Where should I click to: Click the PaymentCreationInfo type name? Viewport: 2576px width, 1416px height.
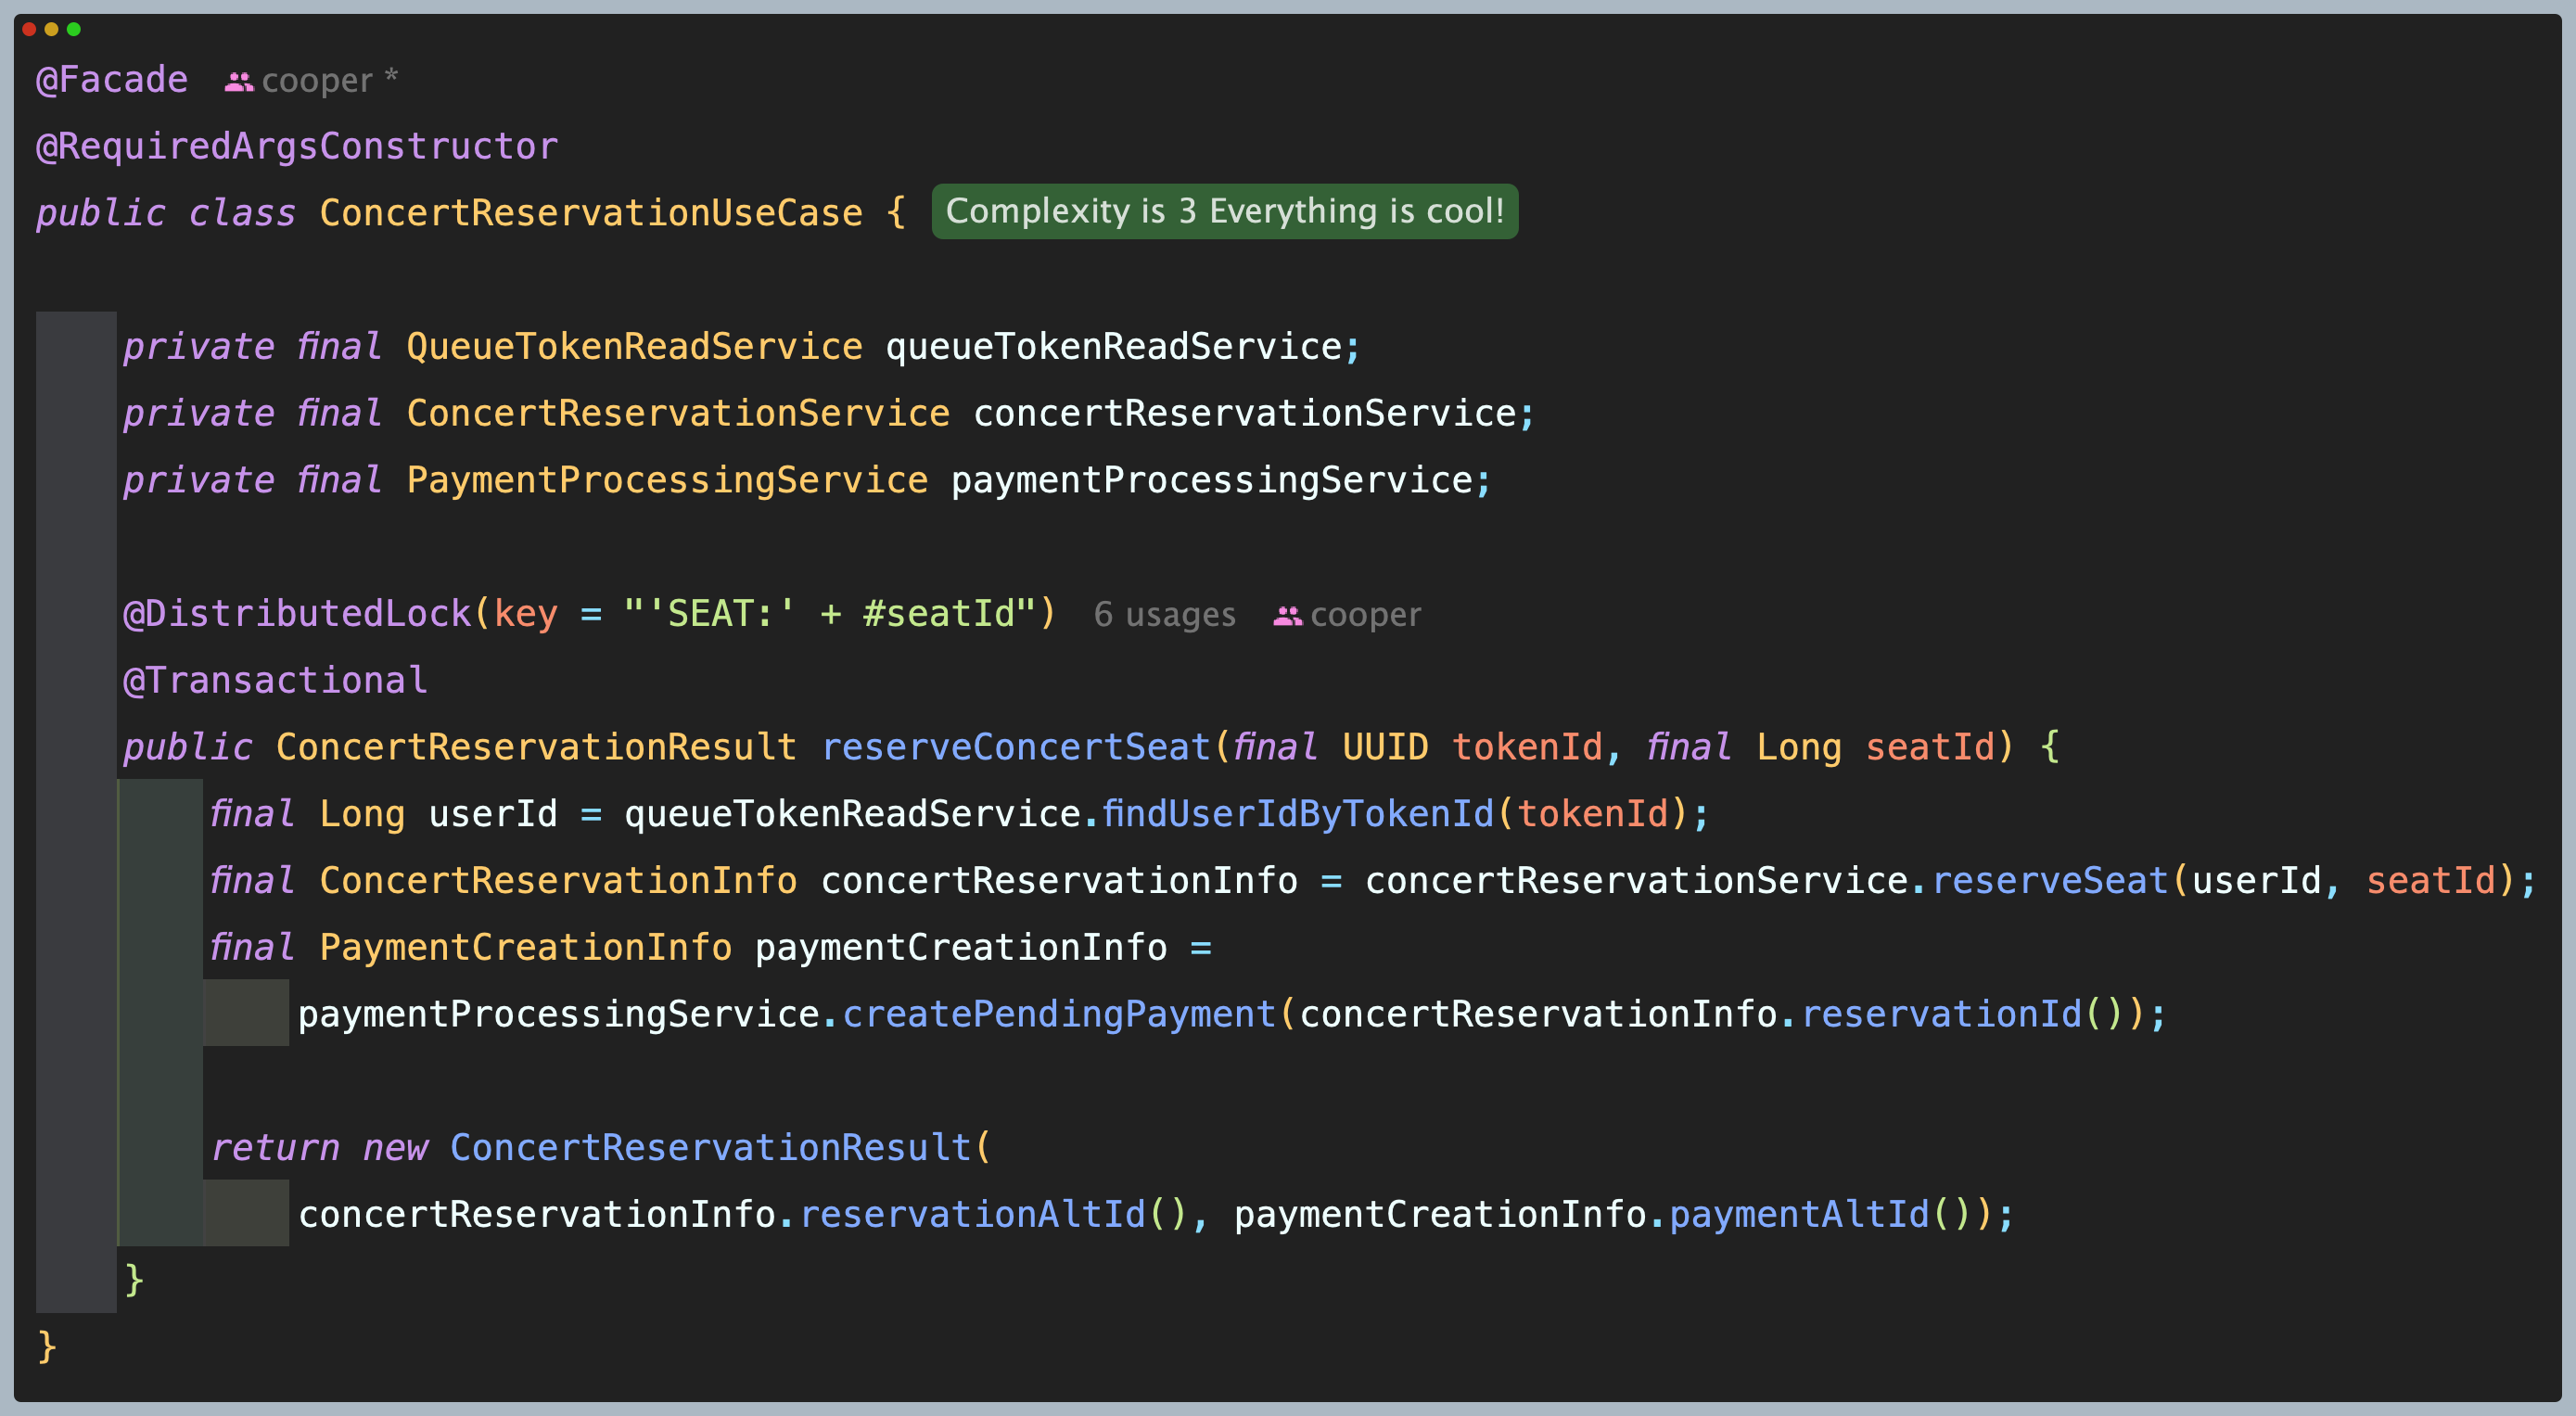click(525, 947)
